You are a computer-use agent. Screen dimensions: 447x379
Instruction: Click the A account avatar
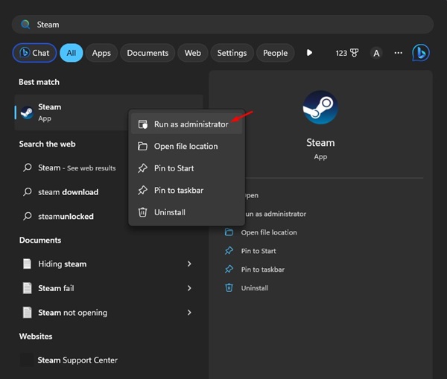[376, 53]
